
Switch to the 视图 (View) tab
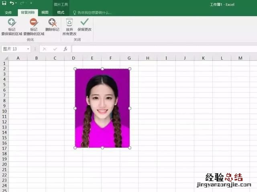point(45,12)
